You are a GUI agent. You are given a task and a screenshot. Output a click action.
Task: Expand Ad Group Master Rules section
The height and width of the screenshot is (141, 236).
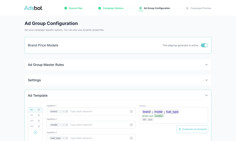(x=206, y=65)
